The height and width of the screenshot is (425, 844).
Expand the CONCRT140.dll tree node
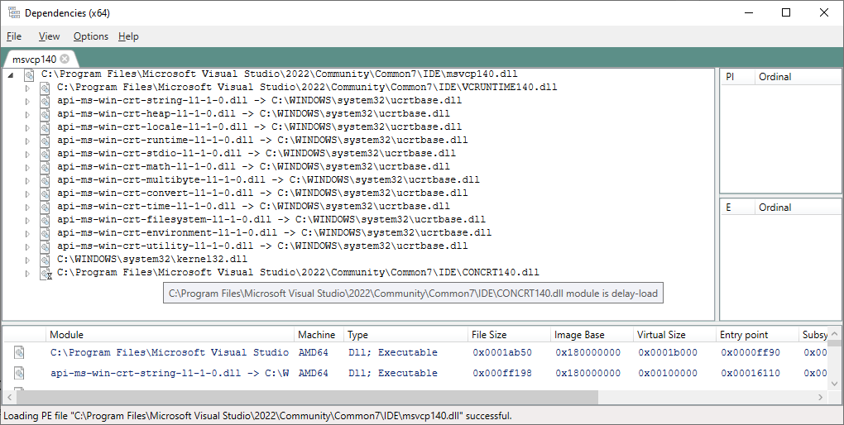pyautogui.click(x=27, y=274)
